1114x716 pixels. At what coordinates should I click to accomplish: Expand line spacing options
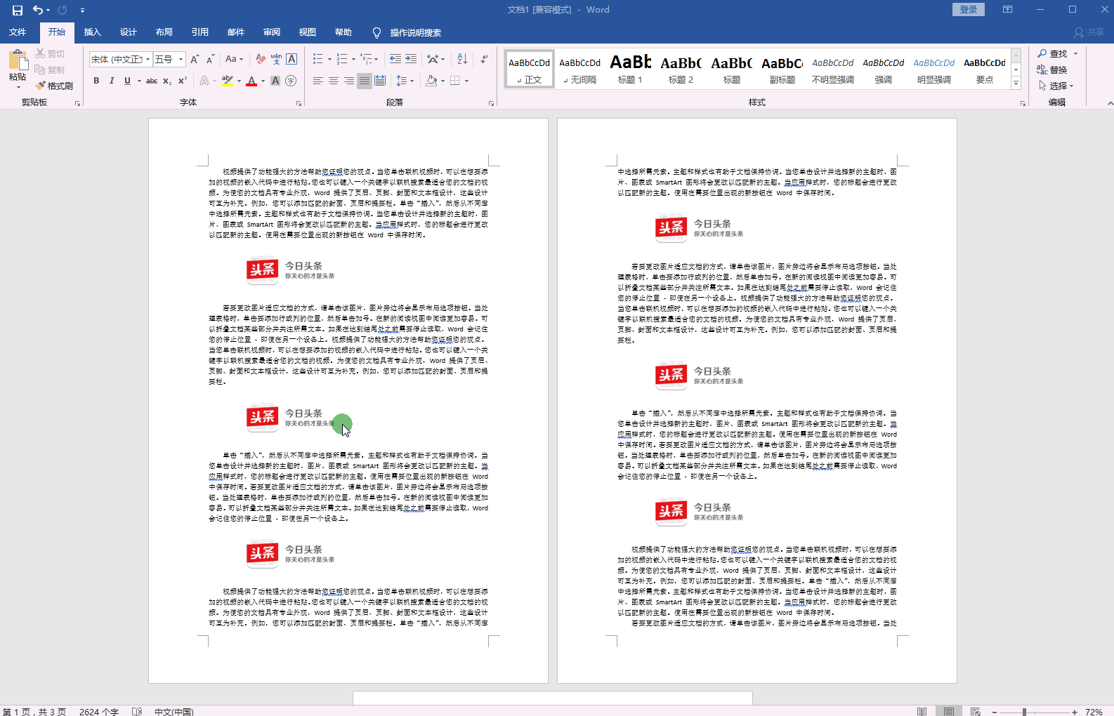click(405, 81)
